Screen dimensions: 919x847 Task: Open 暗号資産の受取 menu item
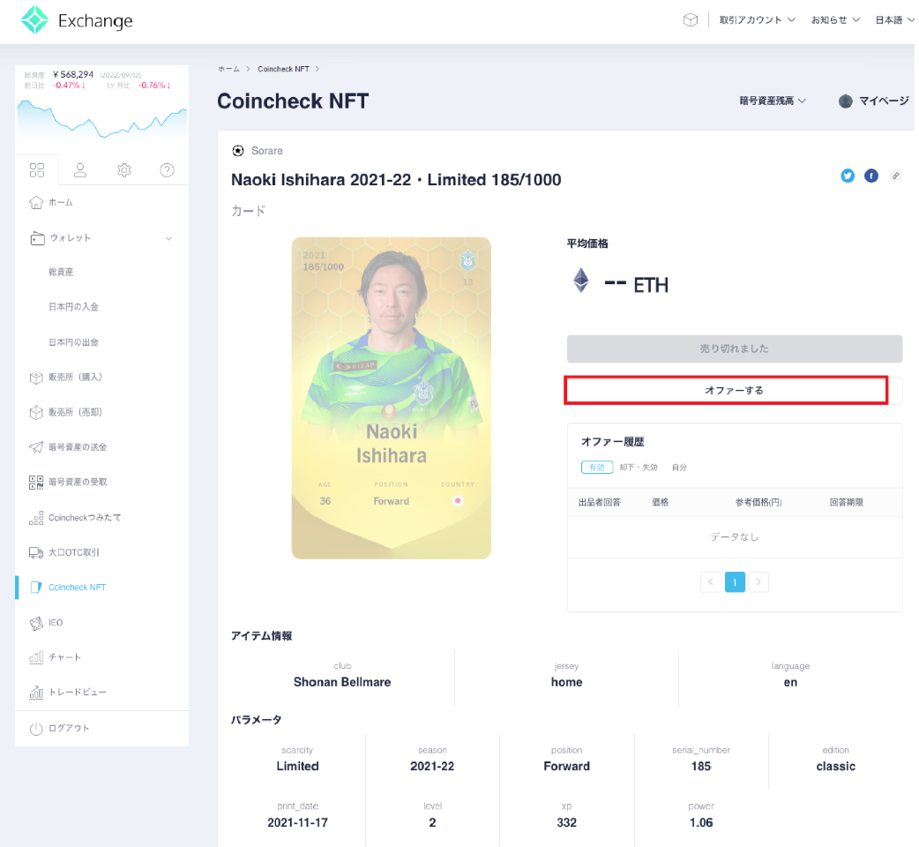pyautogui.click(x=78, y=483)
